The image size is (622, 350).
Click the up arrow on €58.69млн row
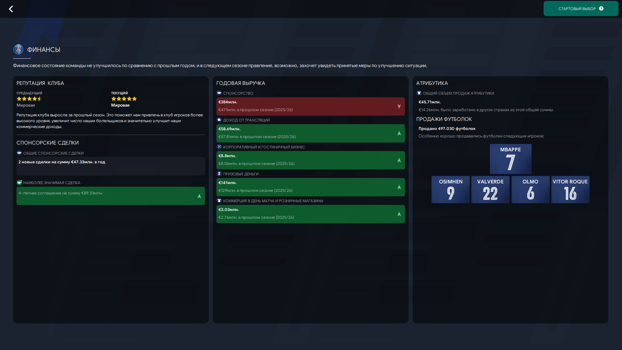(399, 133)
